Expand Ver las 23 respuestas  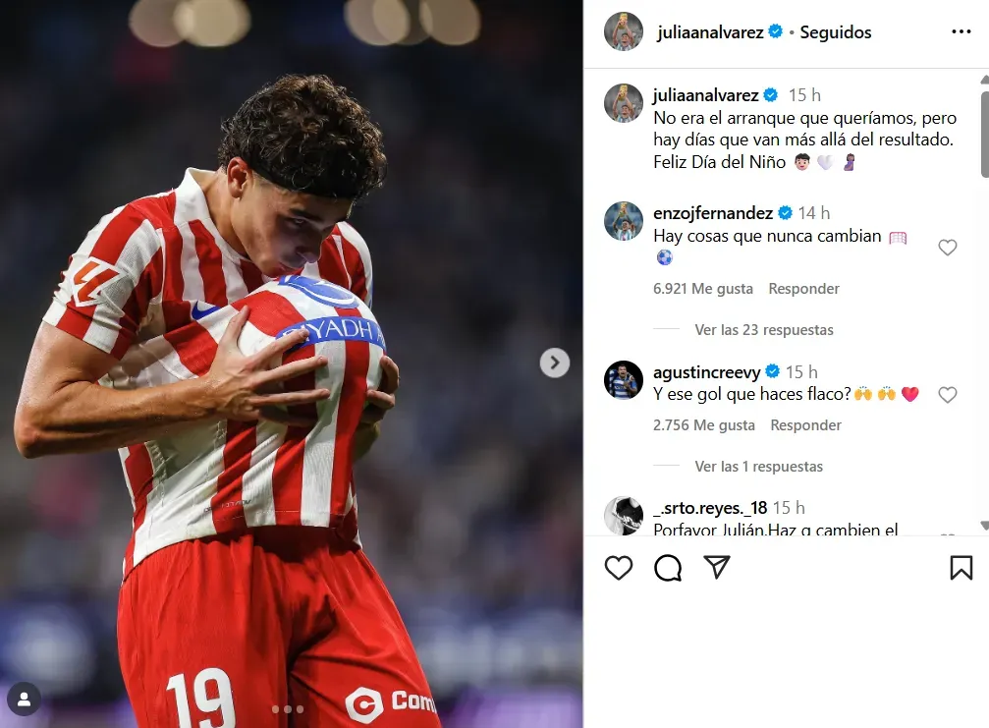pos(764,330)
